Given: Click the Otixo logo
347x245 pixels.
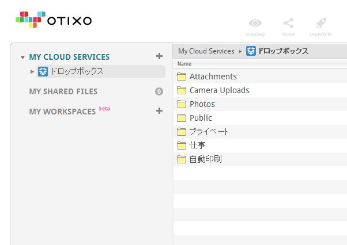Looking at the screenshot, I should click(54, 20).
